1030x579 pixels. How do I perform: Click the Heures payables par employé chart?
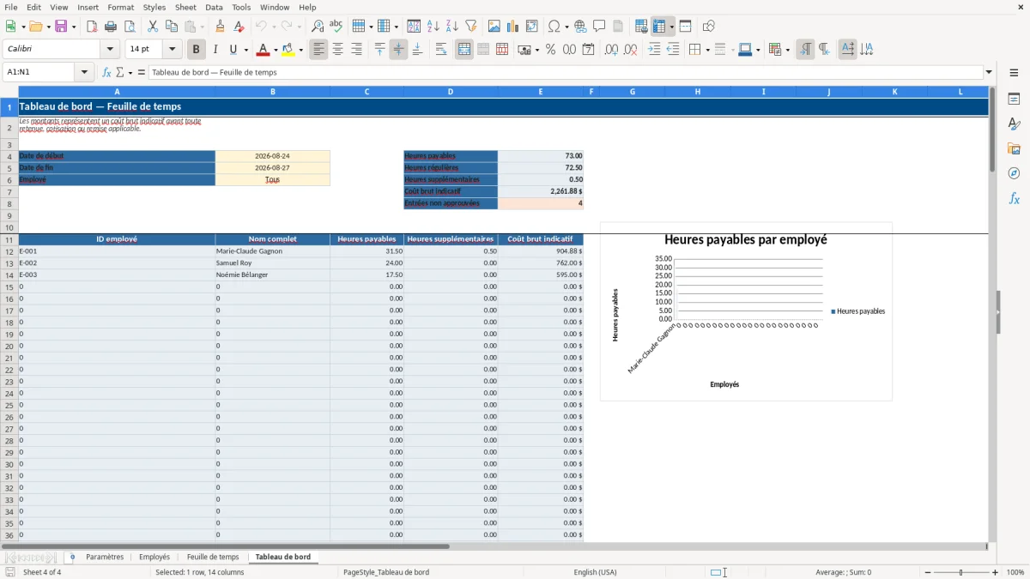tap(746, 311)
